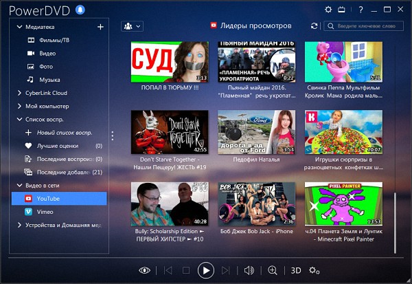Click the search magnifier icon

[331, 26]
